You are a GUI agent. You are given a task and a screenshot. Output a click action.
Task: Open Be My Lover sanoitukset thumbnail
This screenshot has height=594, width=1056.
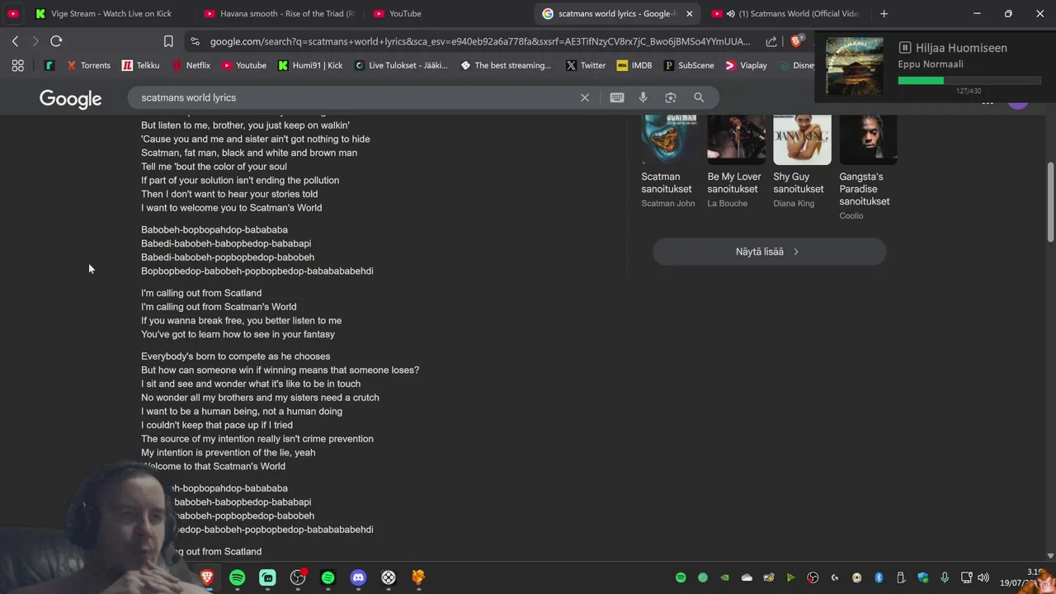pos(736,140)
